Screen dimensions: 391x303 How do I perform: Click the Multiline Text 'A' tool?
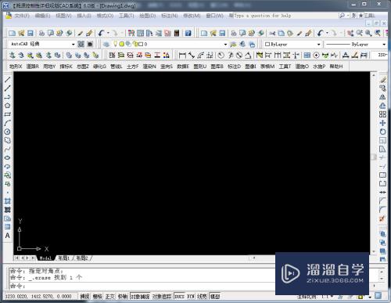pos(7,236)
